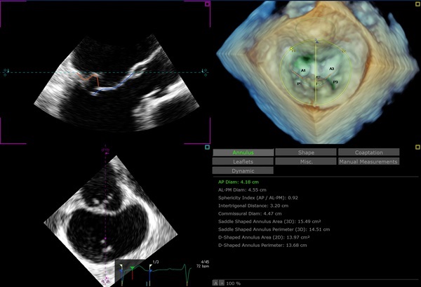
Task: Click the right crosshair handle of the dashed plane line
Action: pos(204,72)
